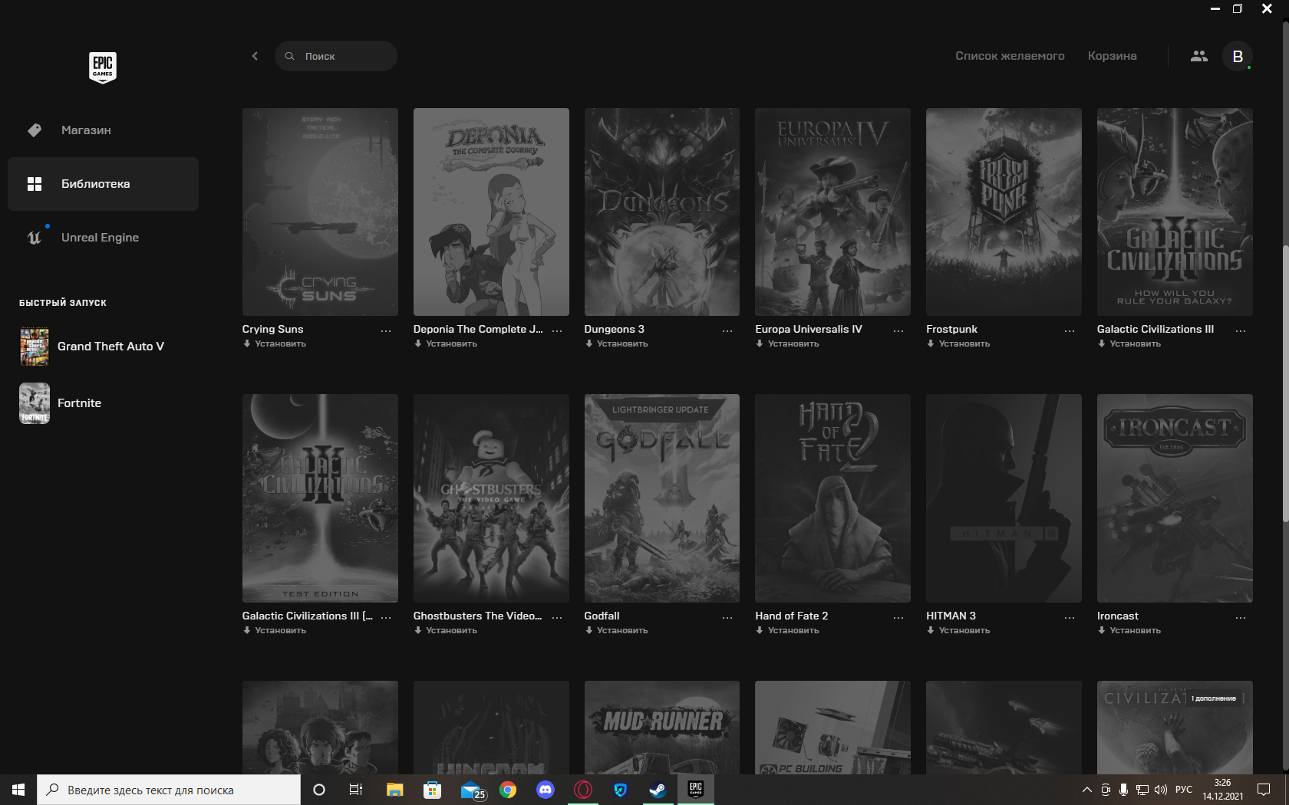Open notification center icon

1264,790
